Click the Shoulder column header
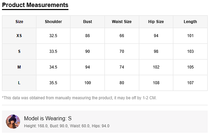Image resolution: width=209 pixels, height=137 pixels. [x=53, y=22]
